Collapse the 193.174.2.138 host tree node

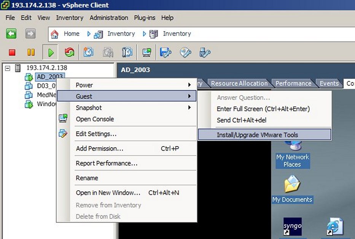pos(8,68)
